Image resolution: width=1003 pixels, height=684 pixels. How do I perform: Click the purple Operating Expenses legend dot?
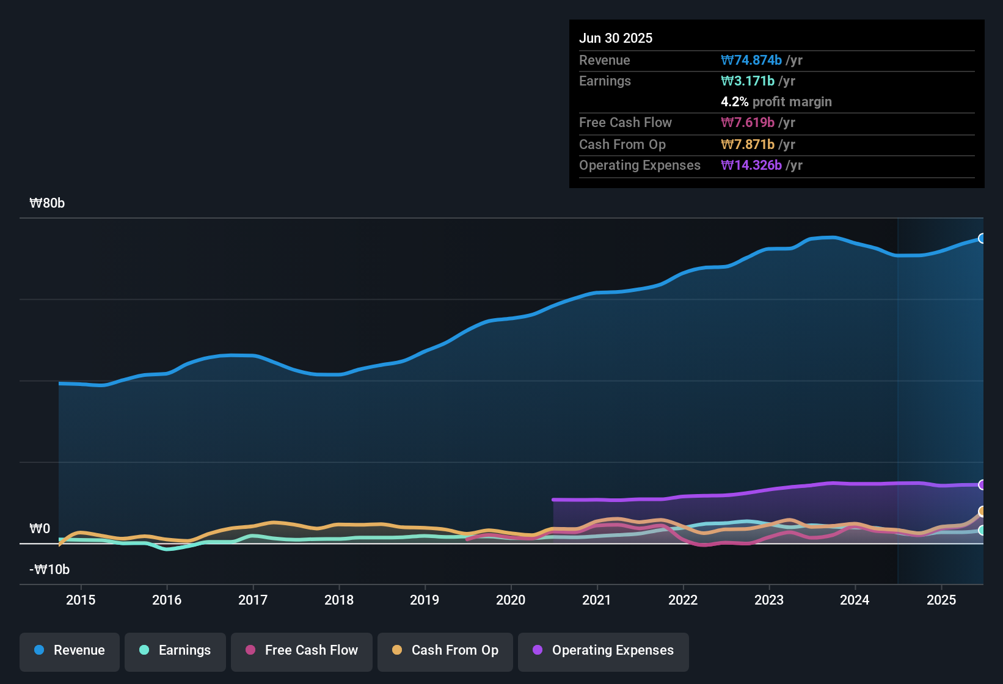(x=538, y=650)
